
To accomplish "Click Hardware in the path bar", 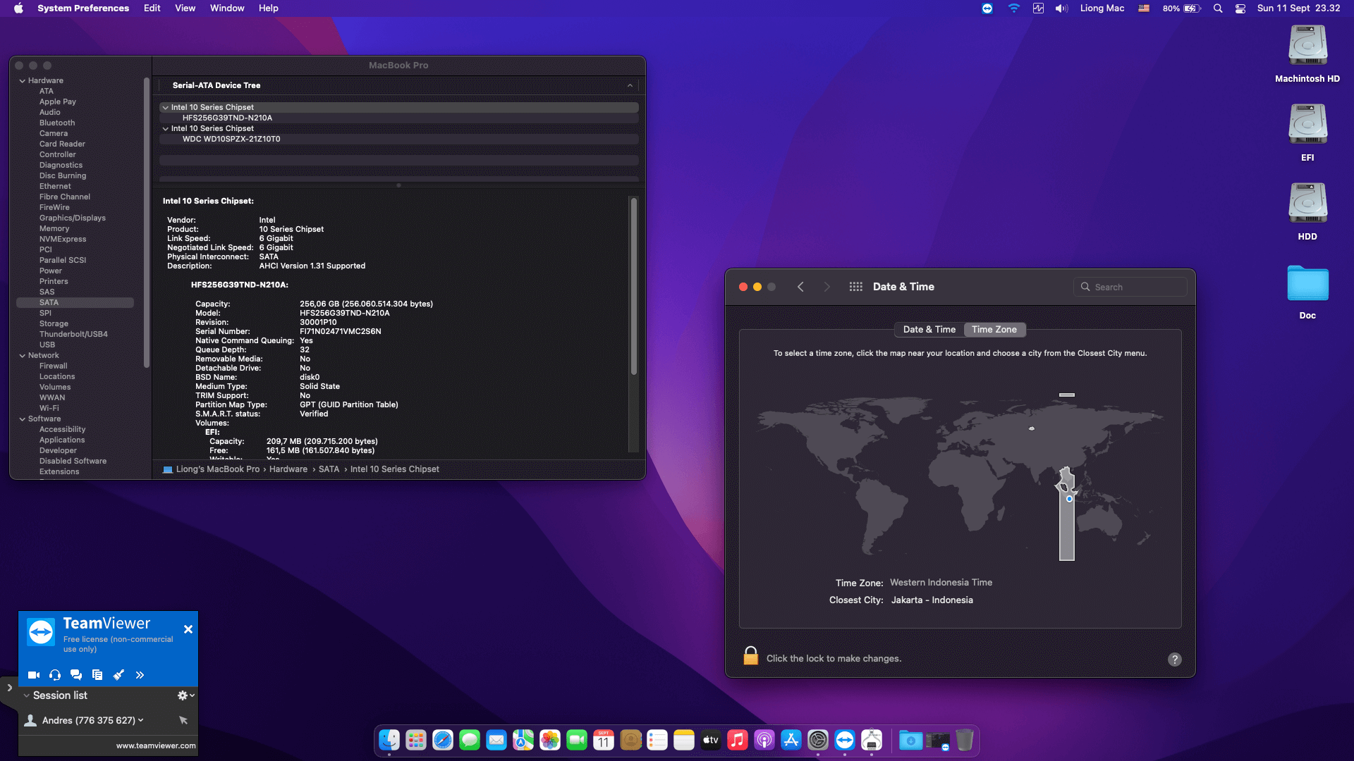I will point(288,469).
